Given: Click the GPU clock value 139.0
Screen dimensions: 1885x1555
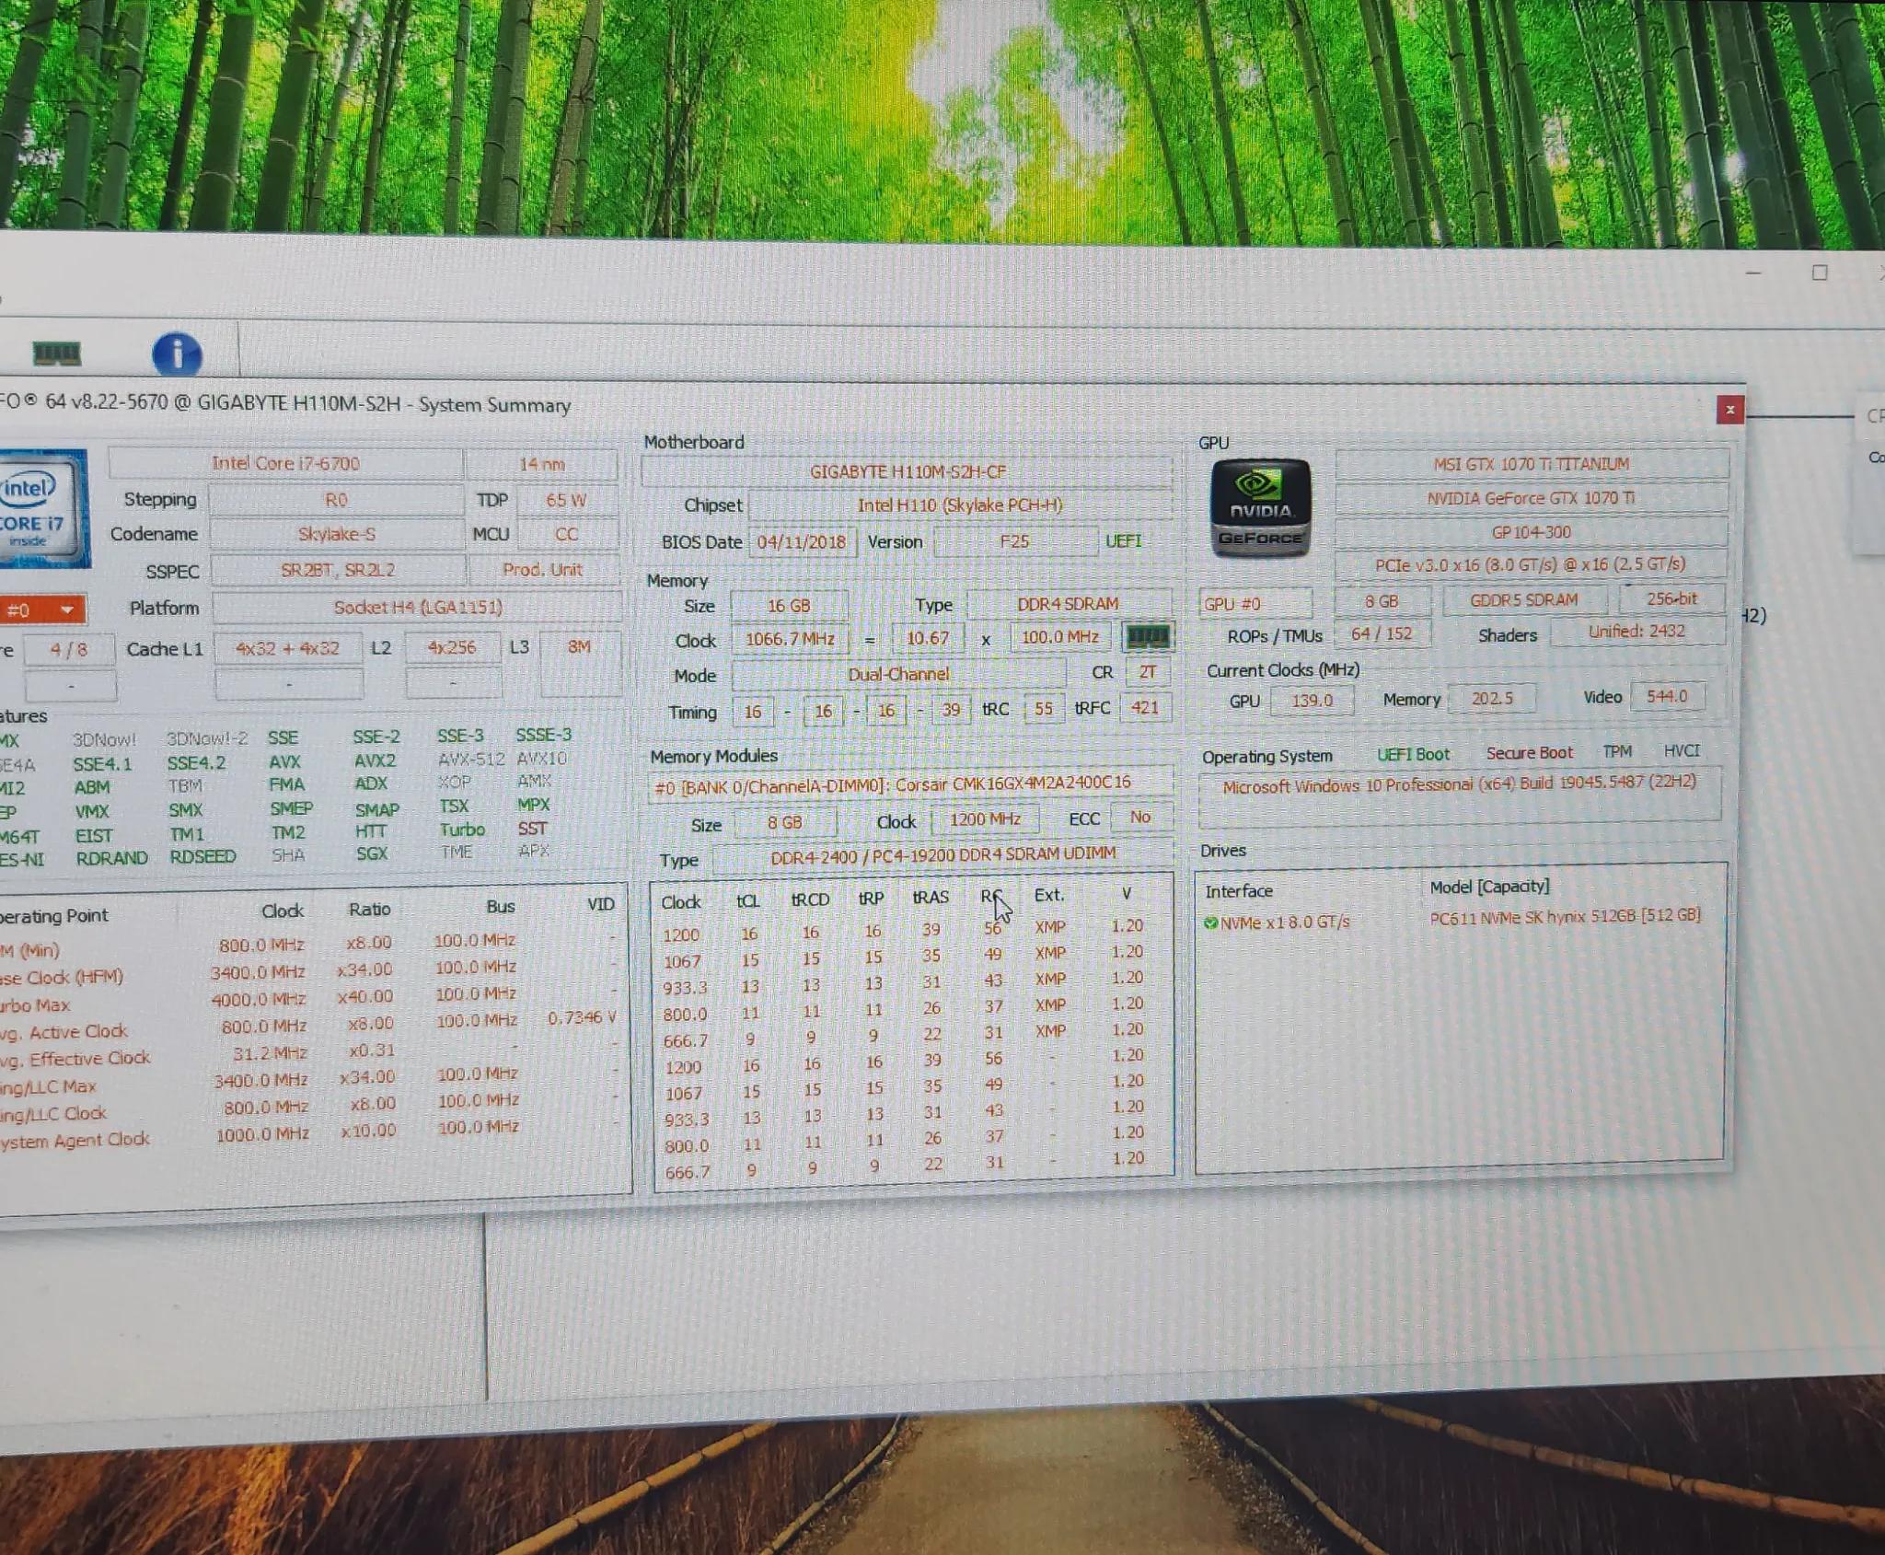Looking at the screenshot, I should point(1313,701).
